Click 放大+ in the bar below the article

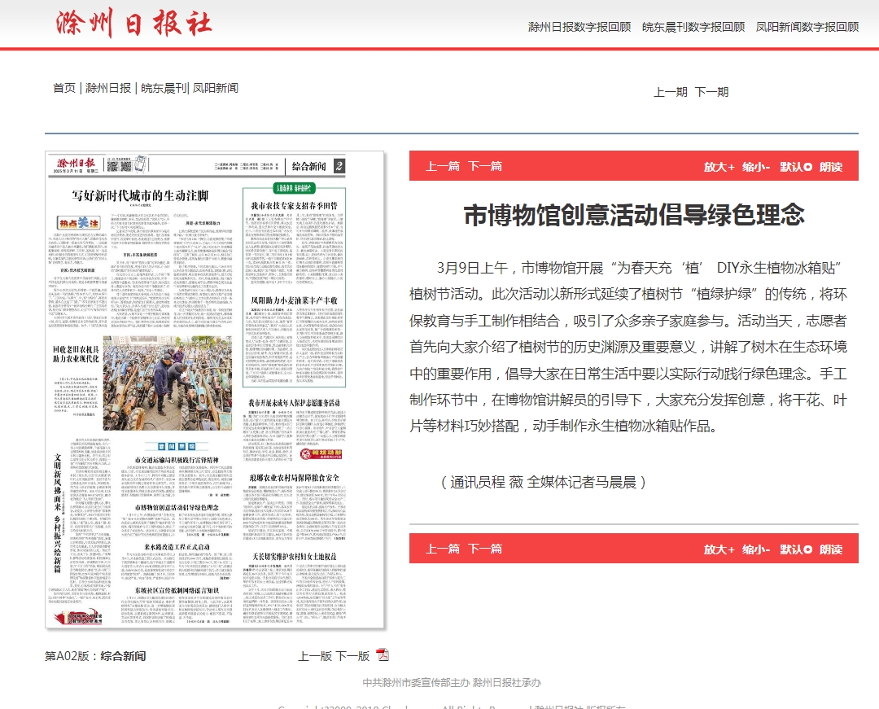click(x=719, y=549)
